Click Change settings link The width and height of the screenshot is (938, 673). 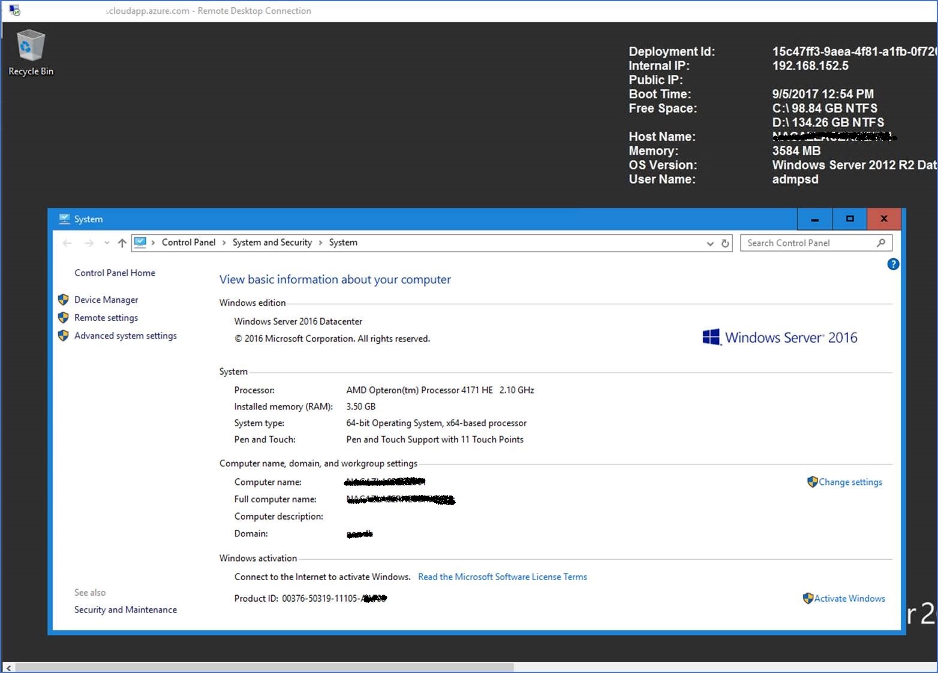click(850, 482)
